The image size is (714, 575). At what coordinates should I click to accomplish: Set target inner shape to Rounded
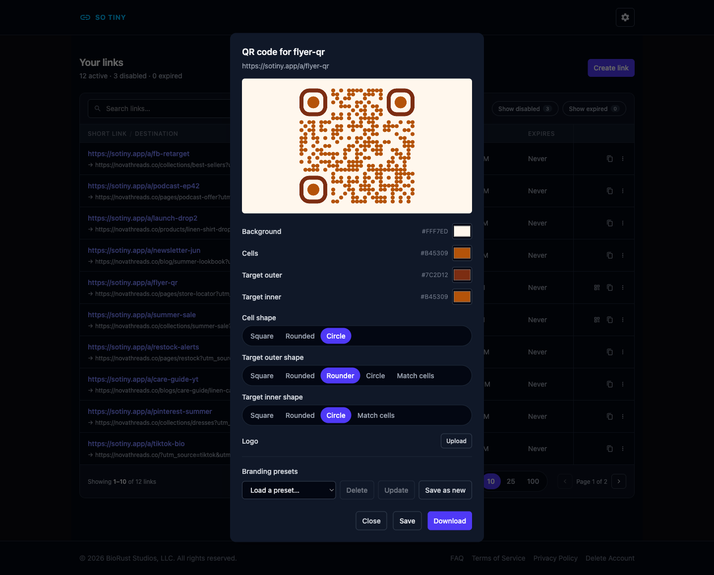300,415
